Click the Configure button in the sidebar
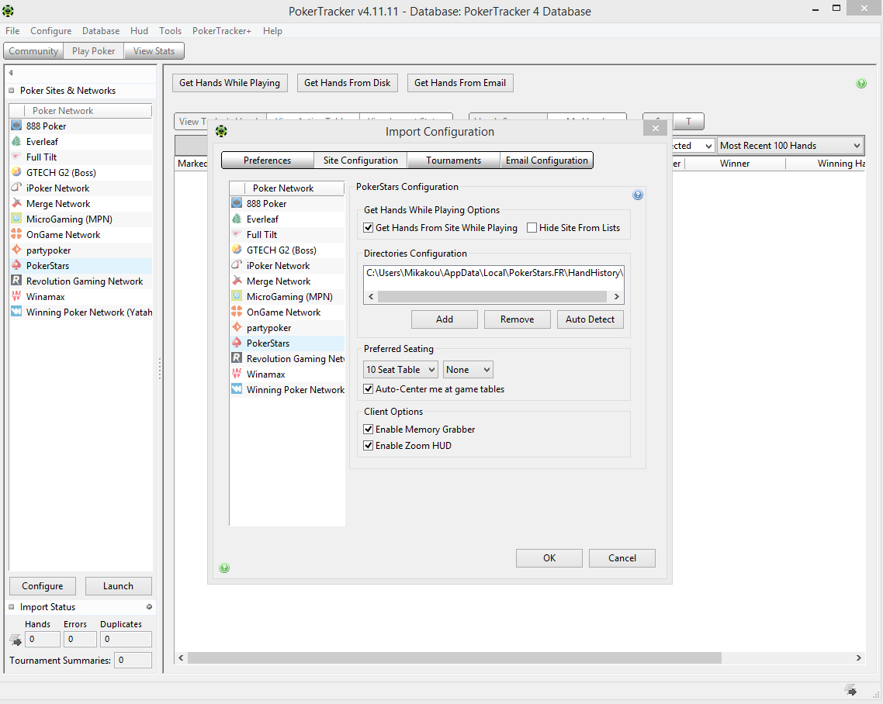Viewport: 883px width, 704px height. [43, 586]
